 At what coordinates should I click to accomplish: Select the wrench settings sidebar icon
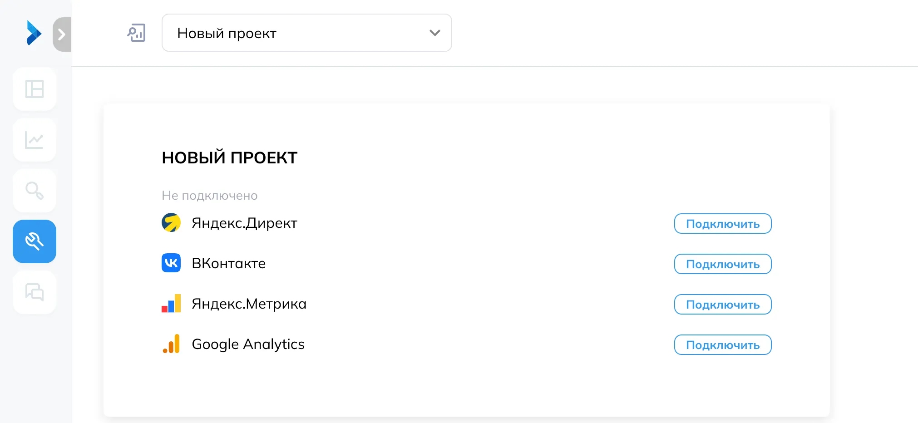(35, 241)
